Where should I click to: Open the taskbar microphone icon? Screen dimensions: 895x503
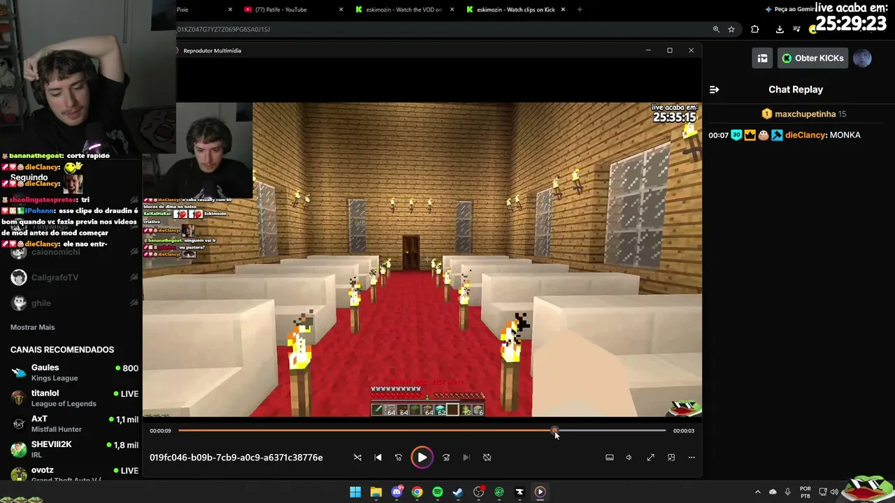[787, 492]
